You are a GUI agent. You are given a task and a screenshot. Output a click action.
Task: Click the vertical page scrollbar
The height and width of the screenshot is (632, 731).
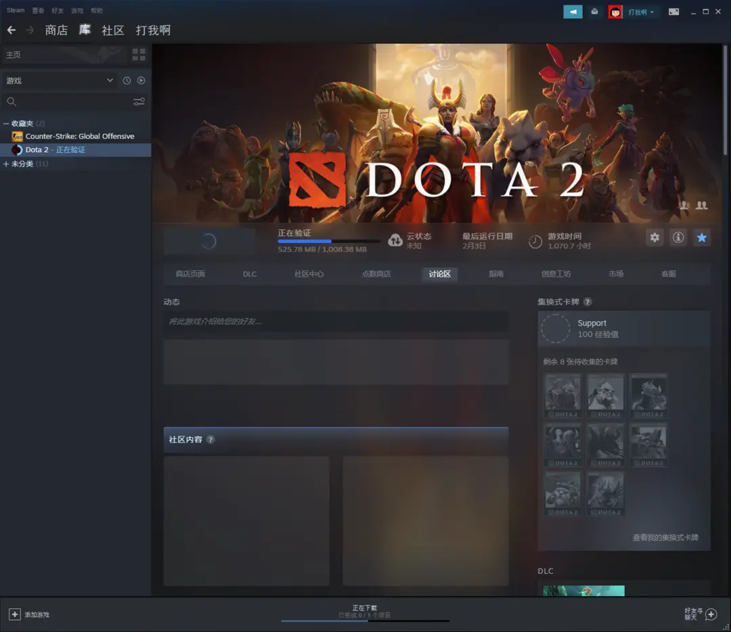[x=726, y=99]
